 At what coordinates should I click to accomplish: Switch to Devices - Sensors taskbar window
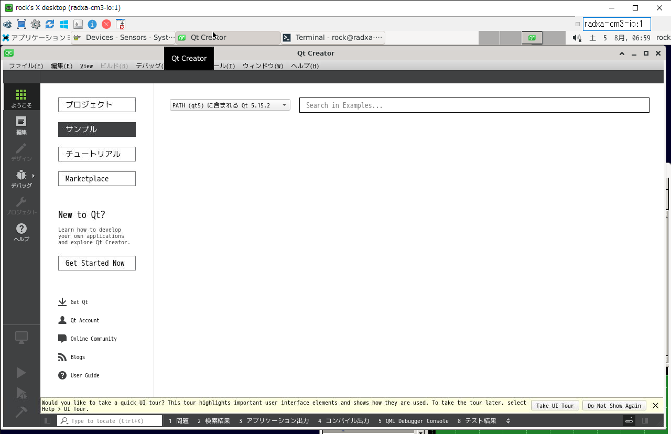(x=123, y=38)
